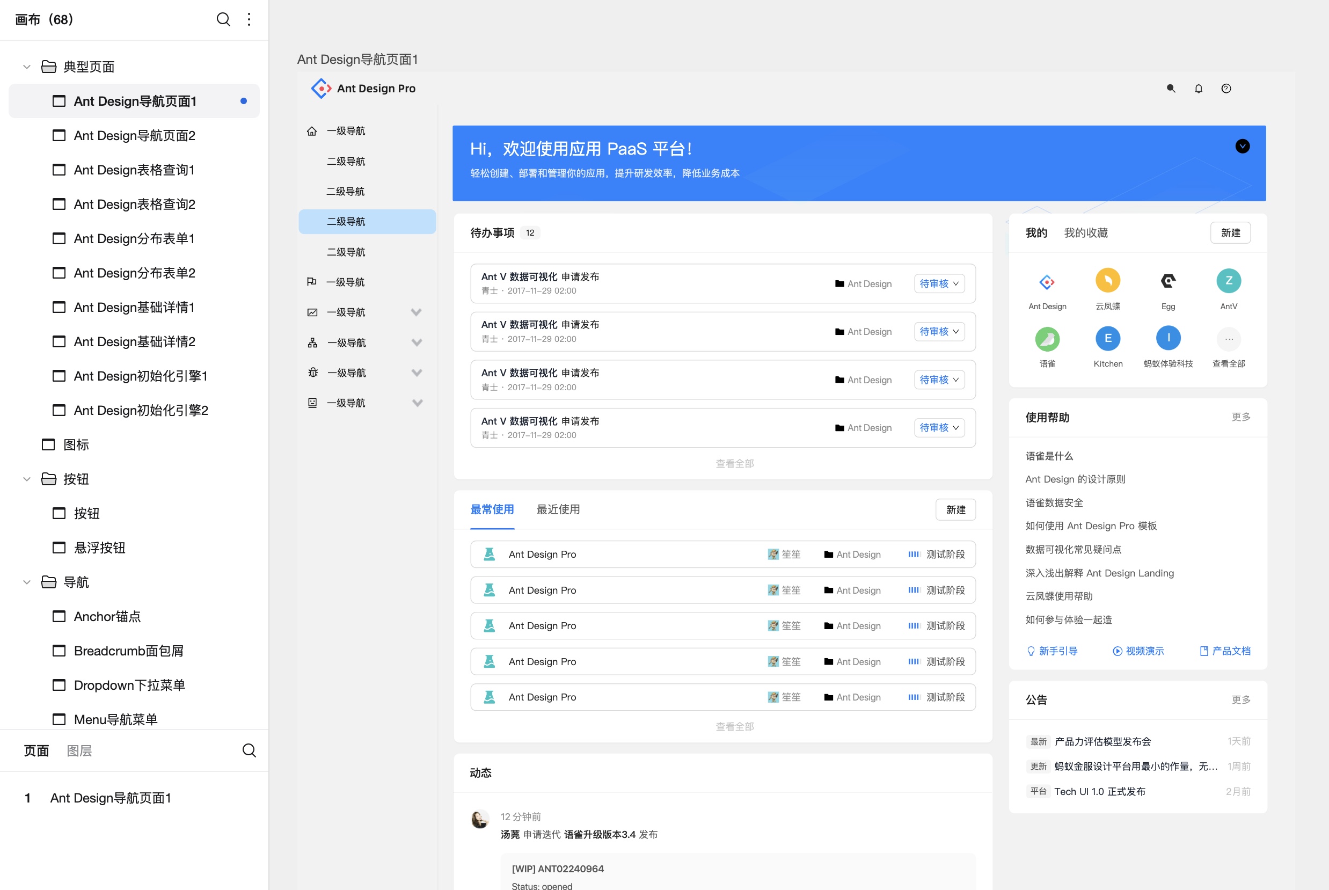Open the 语雀 app icon
1329x890 pixels.
[1047, 339]
